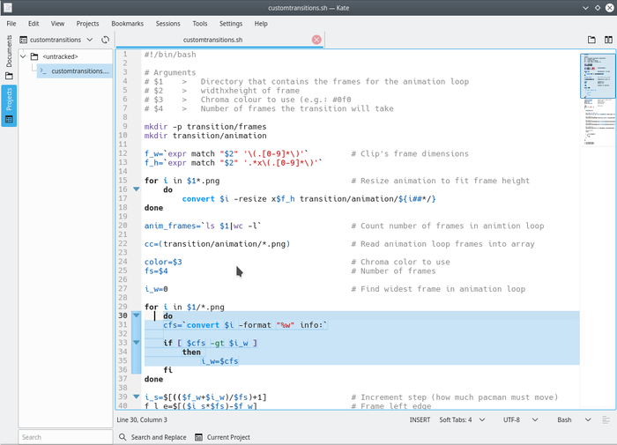The height and width of the screenshot is (445, 617).
Task: Close the customtransitions.sh tab
Action: [x=316, y=40]
